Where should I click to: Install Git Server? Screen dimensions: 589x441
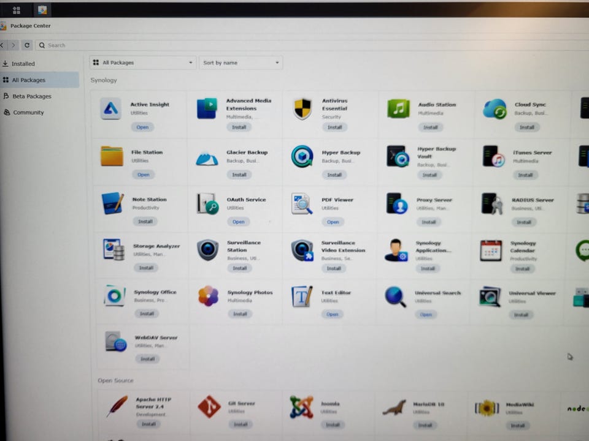(241, 424)
